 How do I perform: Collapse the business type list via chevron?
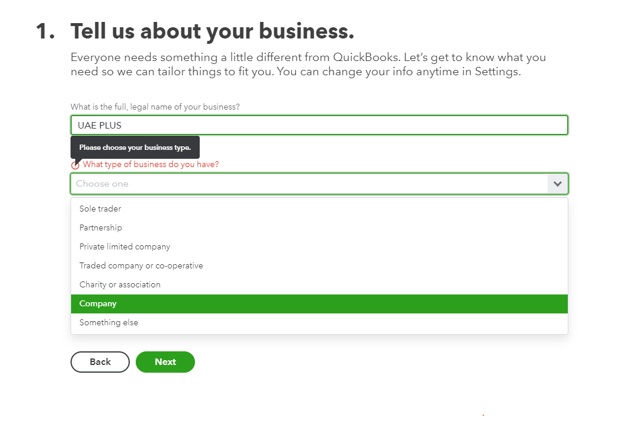pos(557,184)
